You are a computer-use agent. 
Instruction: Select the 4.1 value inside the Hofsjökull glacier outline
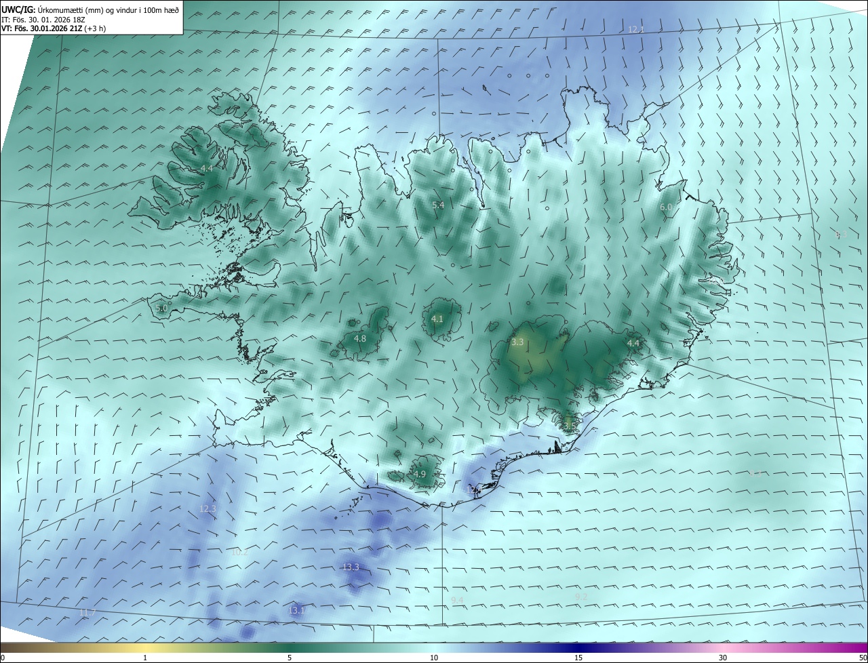(437, 319)
